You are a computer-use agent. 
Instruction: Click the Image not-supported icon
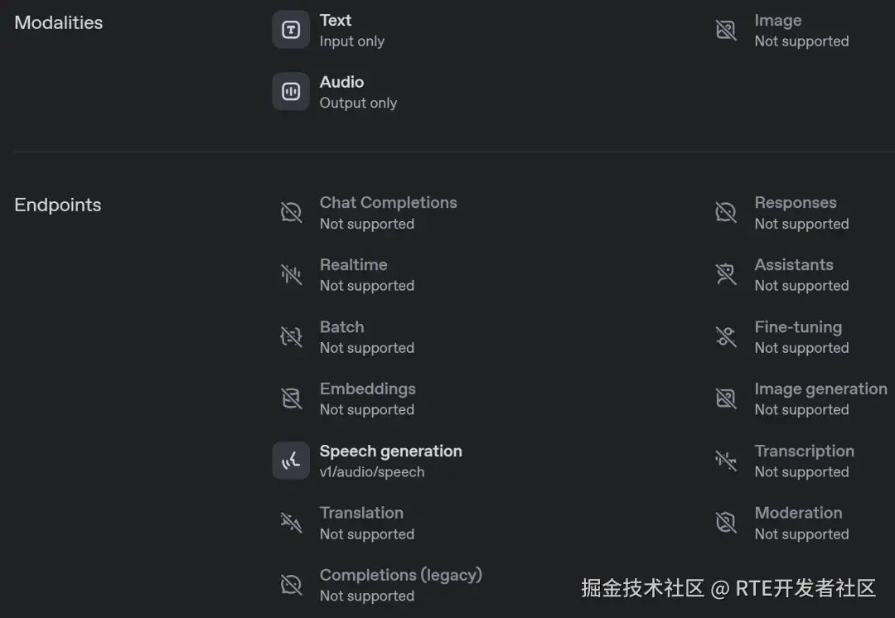click(726, 30)
